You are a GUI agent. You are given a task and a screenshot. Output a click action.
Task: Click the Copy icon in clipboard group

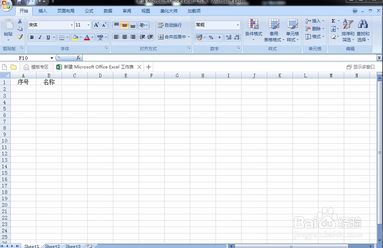point(20,29)
